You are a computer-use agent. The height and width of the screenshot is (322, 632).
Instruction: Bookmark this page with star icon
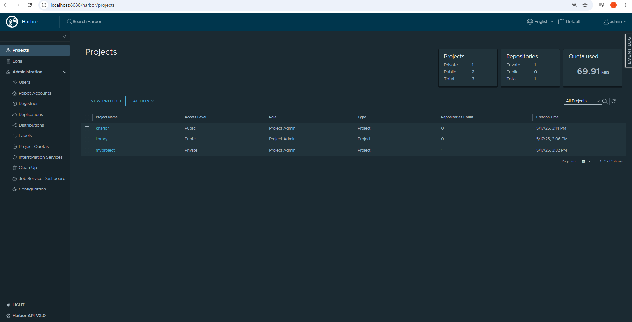click(x=585, y=5)
